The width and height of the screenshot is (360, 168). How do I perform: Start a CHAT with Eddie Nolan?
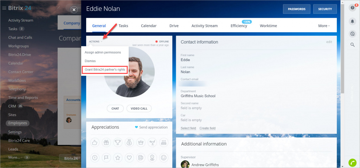pos(115,108)
